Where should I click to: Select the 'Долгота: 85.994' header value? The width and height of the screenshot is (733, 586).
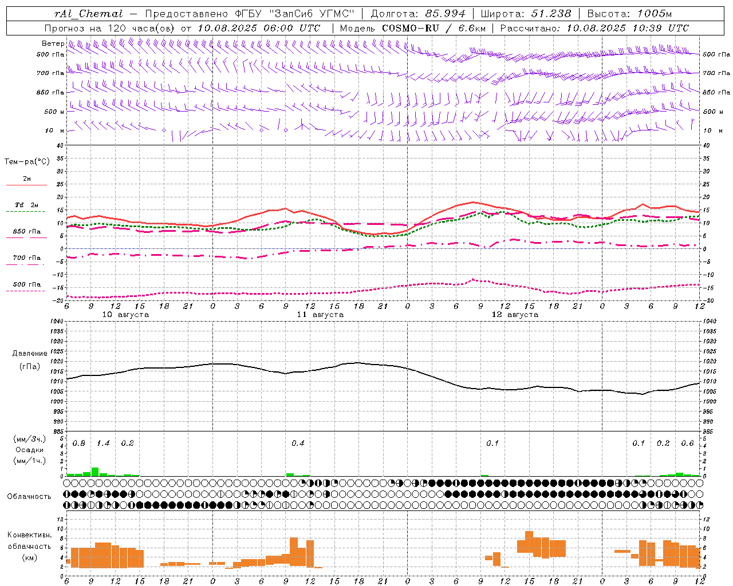click(419, 14)
